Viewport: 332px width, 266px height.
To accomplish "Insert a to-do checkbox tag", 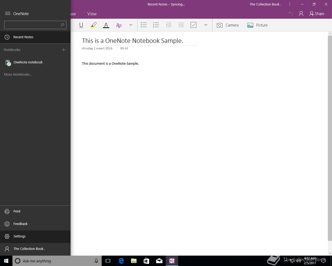I will pos(193,25).
